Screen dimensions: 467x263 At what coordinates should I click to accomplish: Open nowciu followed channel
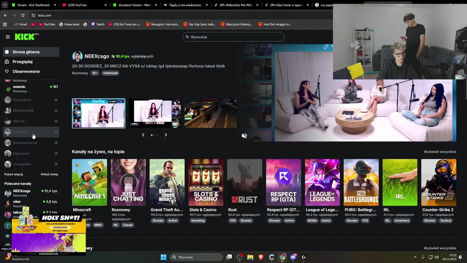point(31,89)
